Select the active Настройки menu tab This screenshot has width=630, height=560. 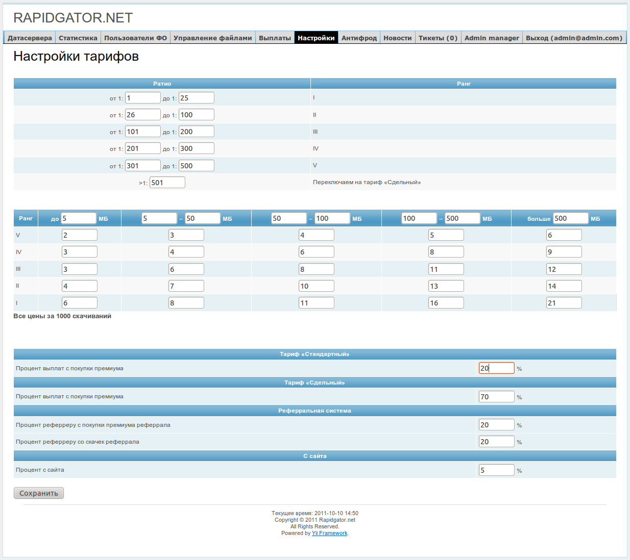tap(316, 38)
